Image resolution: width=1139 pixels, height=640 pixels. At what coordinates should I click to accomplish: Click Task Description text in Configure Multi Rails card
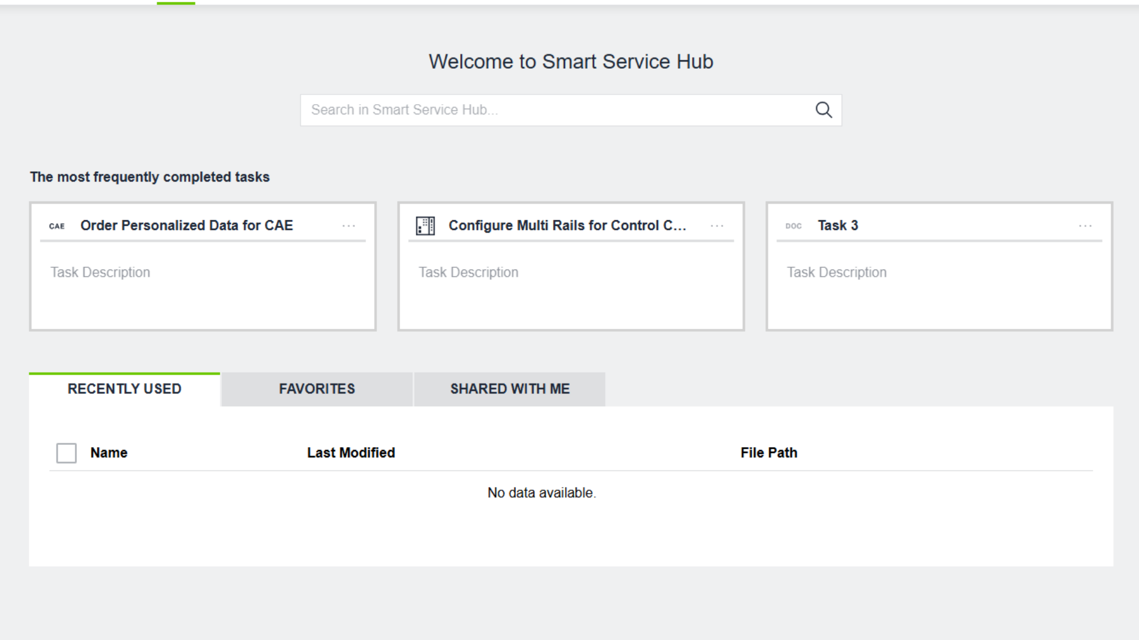469,272
